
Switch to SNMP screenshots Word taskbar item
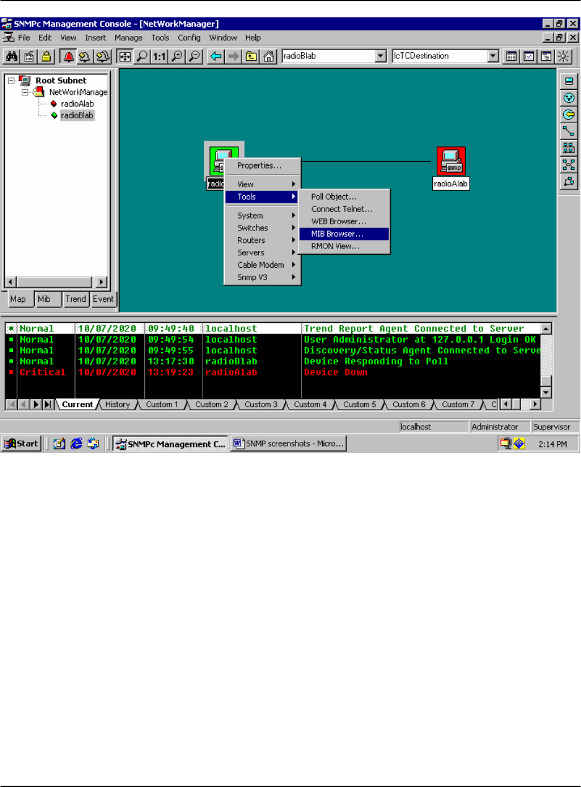click(288, 444)
